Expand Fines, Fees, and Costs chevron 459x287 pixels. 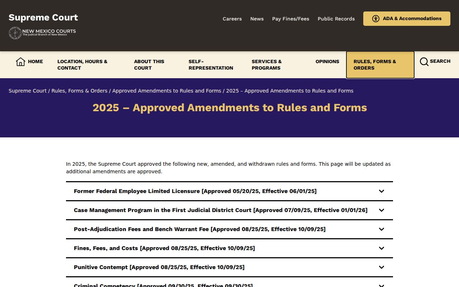pos(382,248)
